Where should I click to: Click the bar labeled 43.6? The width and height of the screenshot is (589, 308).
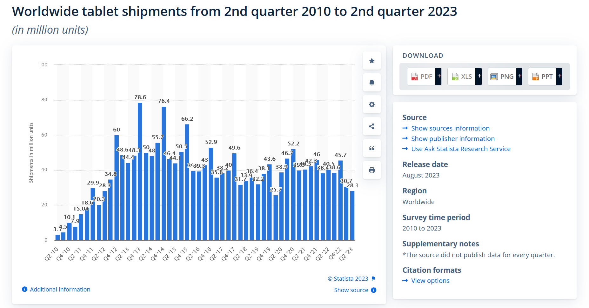click(x=270, y=202)
